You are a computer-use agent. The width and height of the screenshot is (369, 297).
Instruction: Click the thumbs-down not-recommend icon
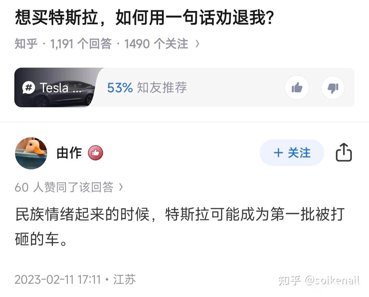333,88
